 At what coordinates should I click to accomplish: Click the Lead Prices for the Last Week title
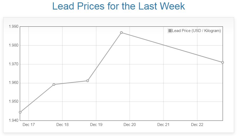tap(118, 6)
